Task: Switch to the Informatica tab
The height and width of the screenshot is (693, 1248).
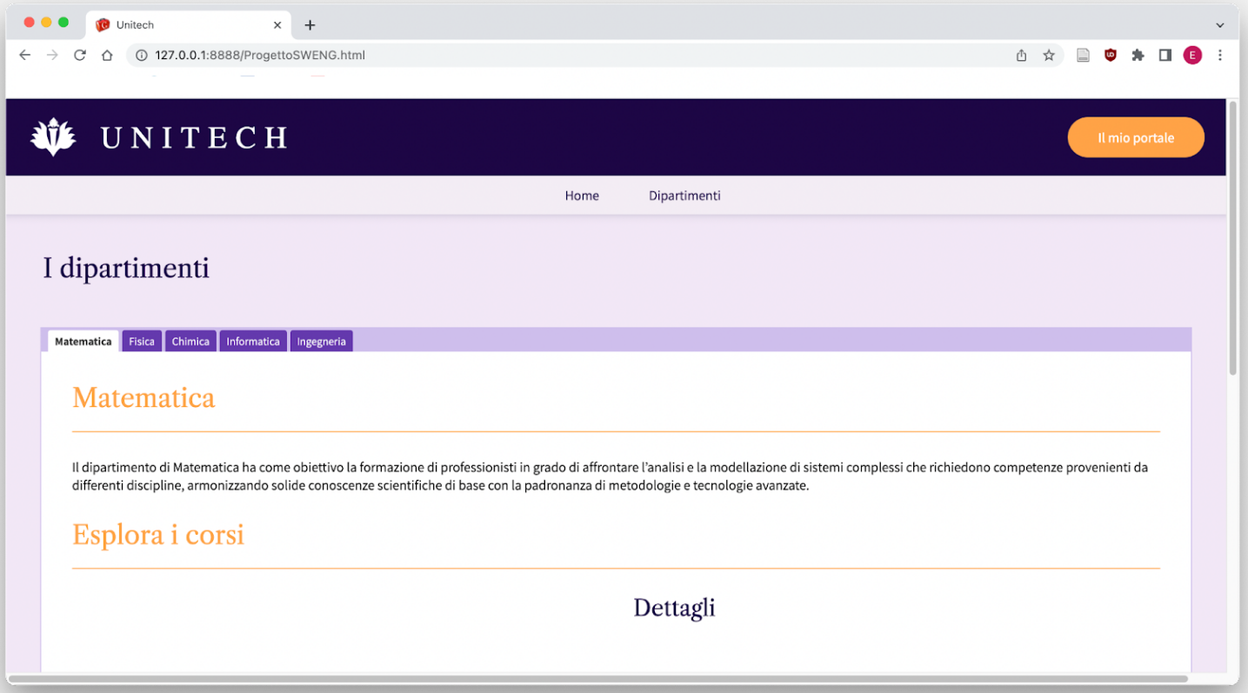Action: [253, 341]
